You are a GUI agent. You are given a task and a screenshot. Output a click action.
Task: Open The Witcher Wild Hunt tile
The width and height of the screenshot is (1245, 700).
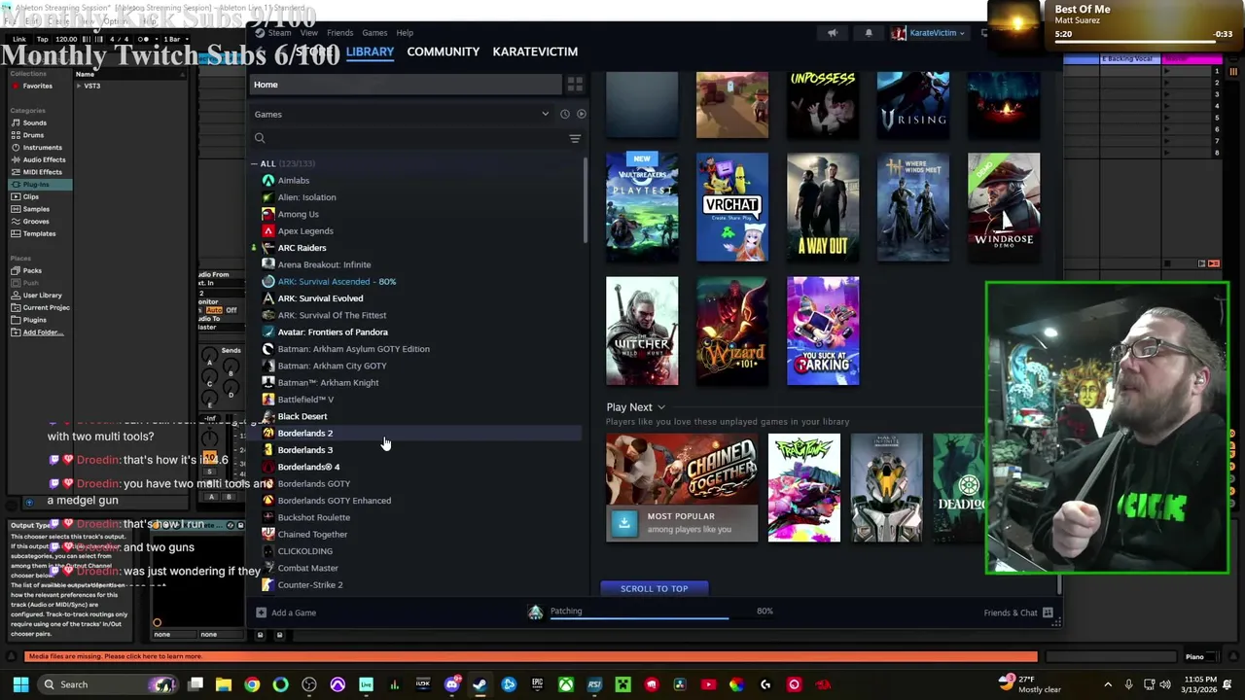point(642,331)
